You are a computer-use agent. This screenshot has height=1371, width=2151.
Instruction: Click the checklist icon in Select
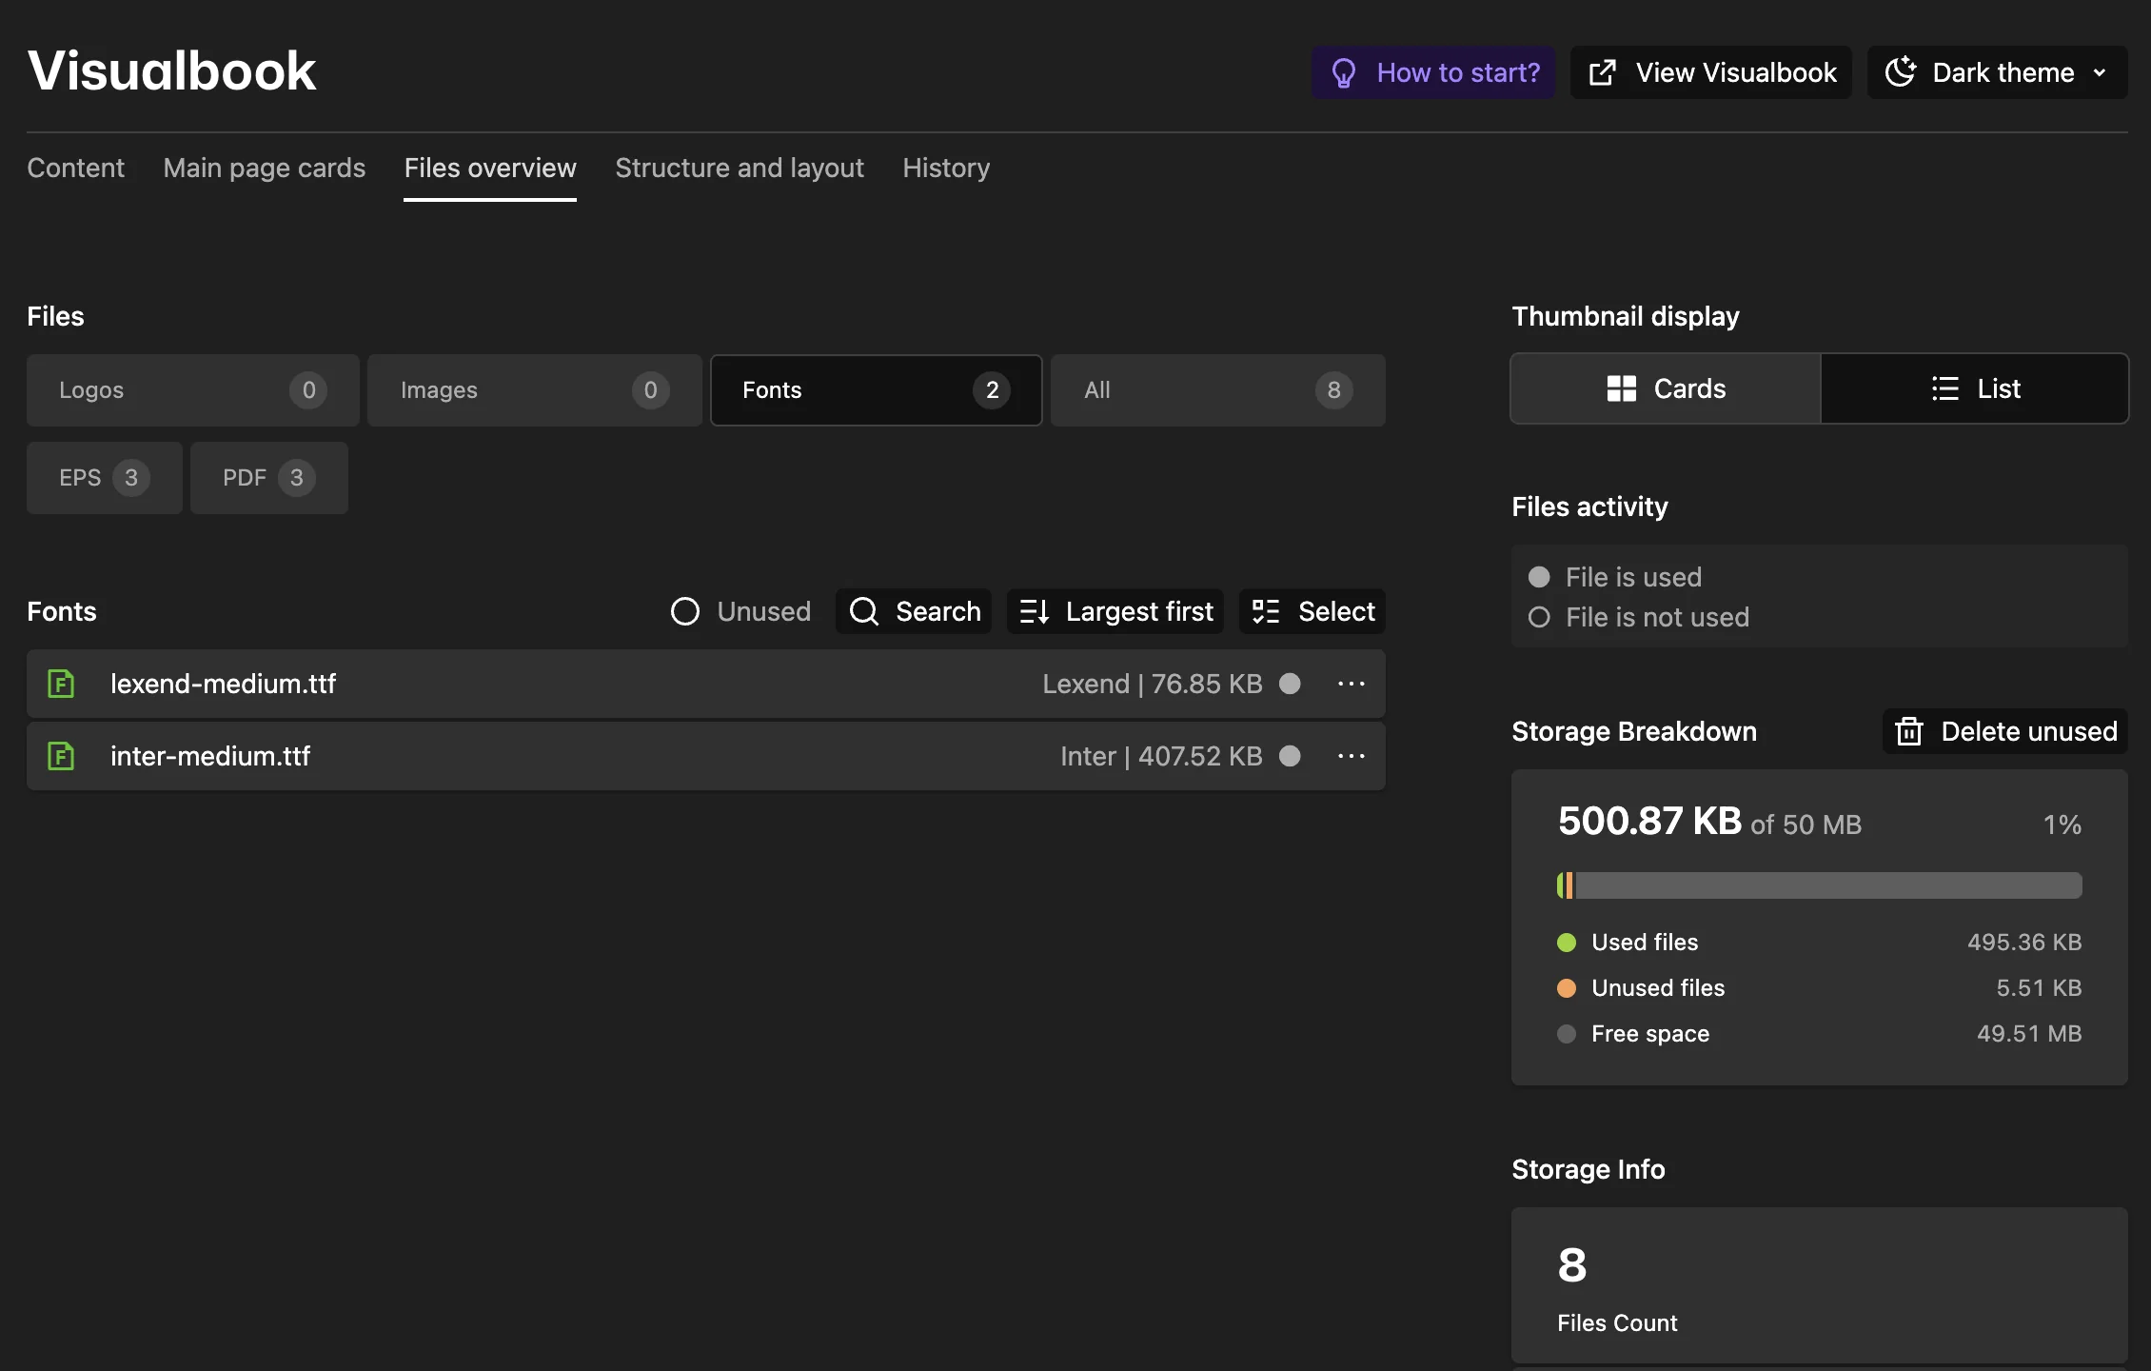click(1266, 611)
